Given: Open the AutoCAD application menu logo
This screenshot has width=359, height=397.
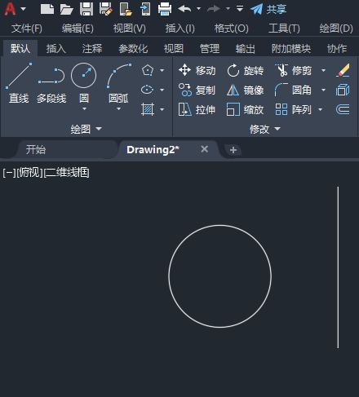Looking at the screenshot, I should [11, 9].
